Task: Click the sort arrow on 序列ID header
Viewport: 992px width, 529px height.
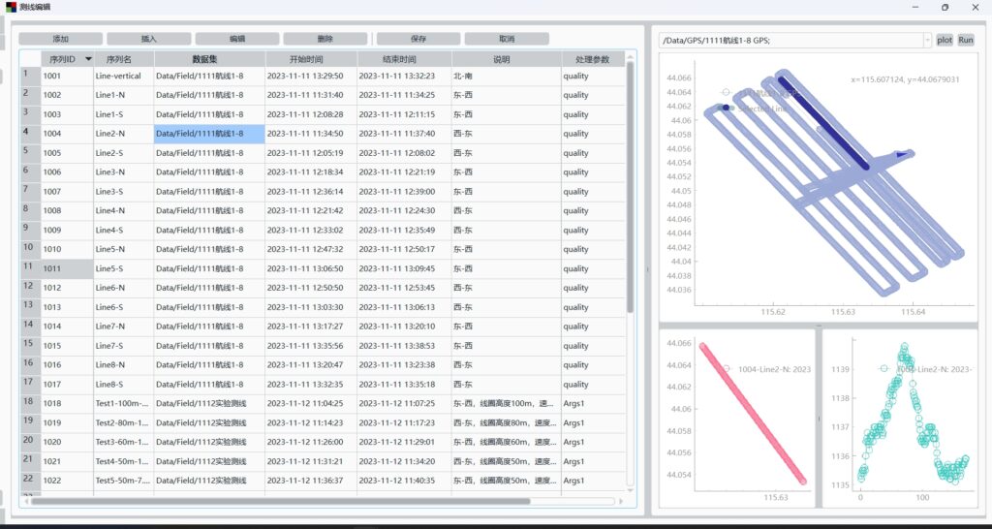Action: click(x=88, y=59)
